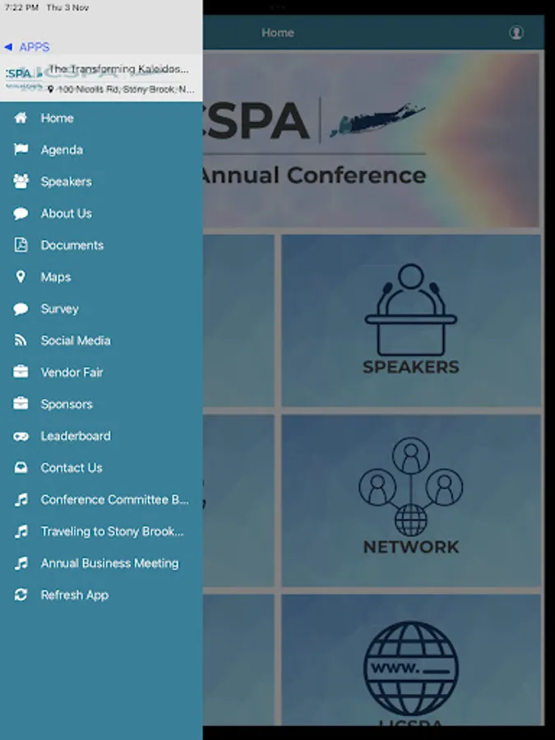Click the event logo thumbnail in drawer header
The width and height of the screenshot is (555, 740).
(x=23, y=78)
